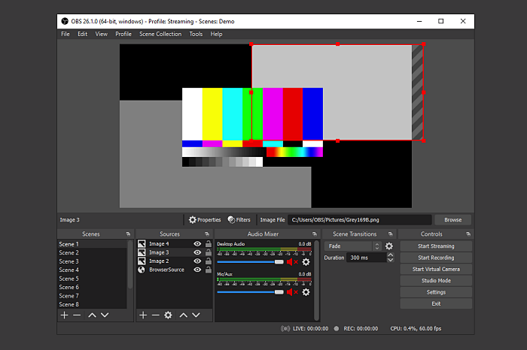527x350 pixels.
Task: Toggle lock on Image 2 source
Action: coord(208,261)
